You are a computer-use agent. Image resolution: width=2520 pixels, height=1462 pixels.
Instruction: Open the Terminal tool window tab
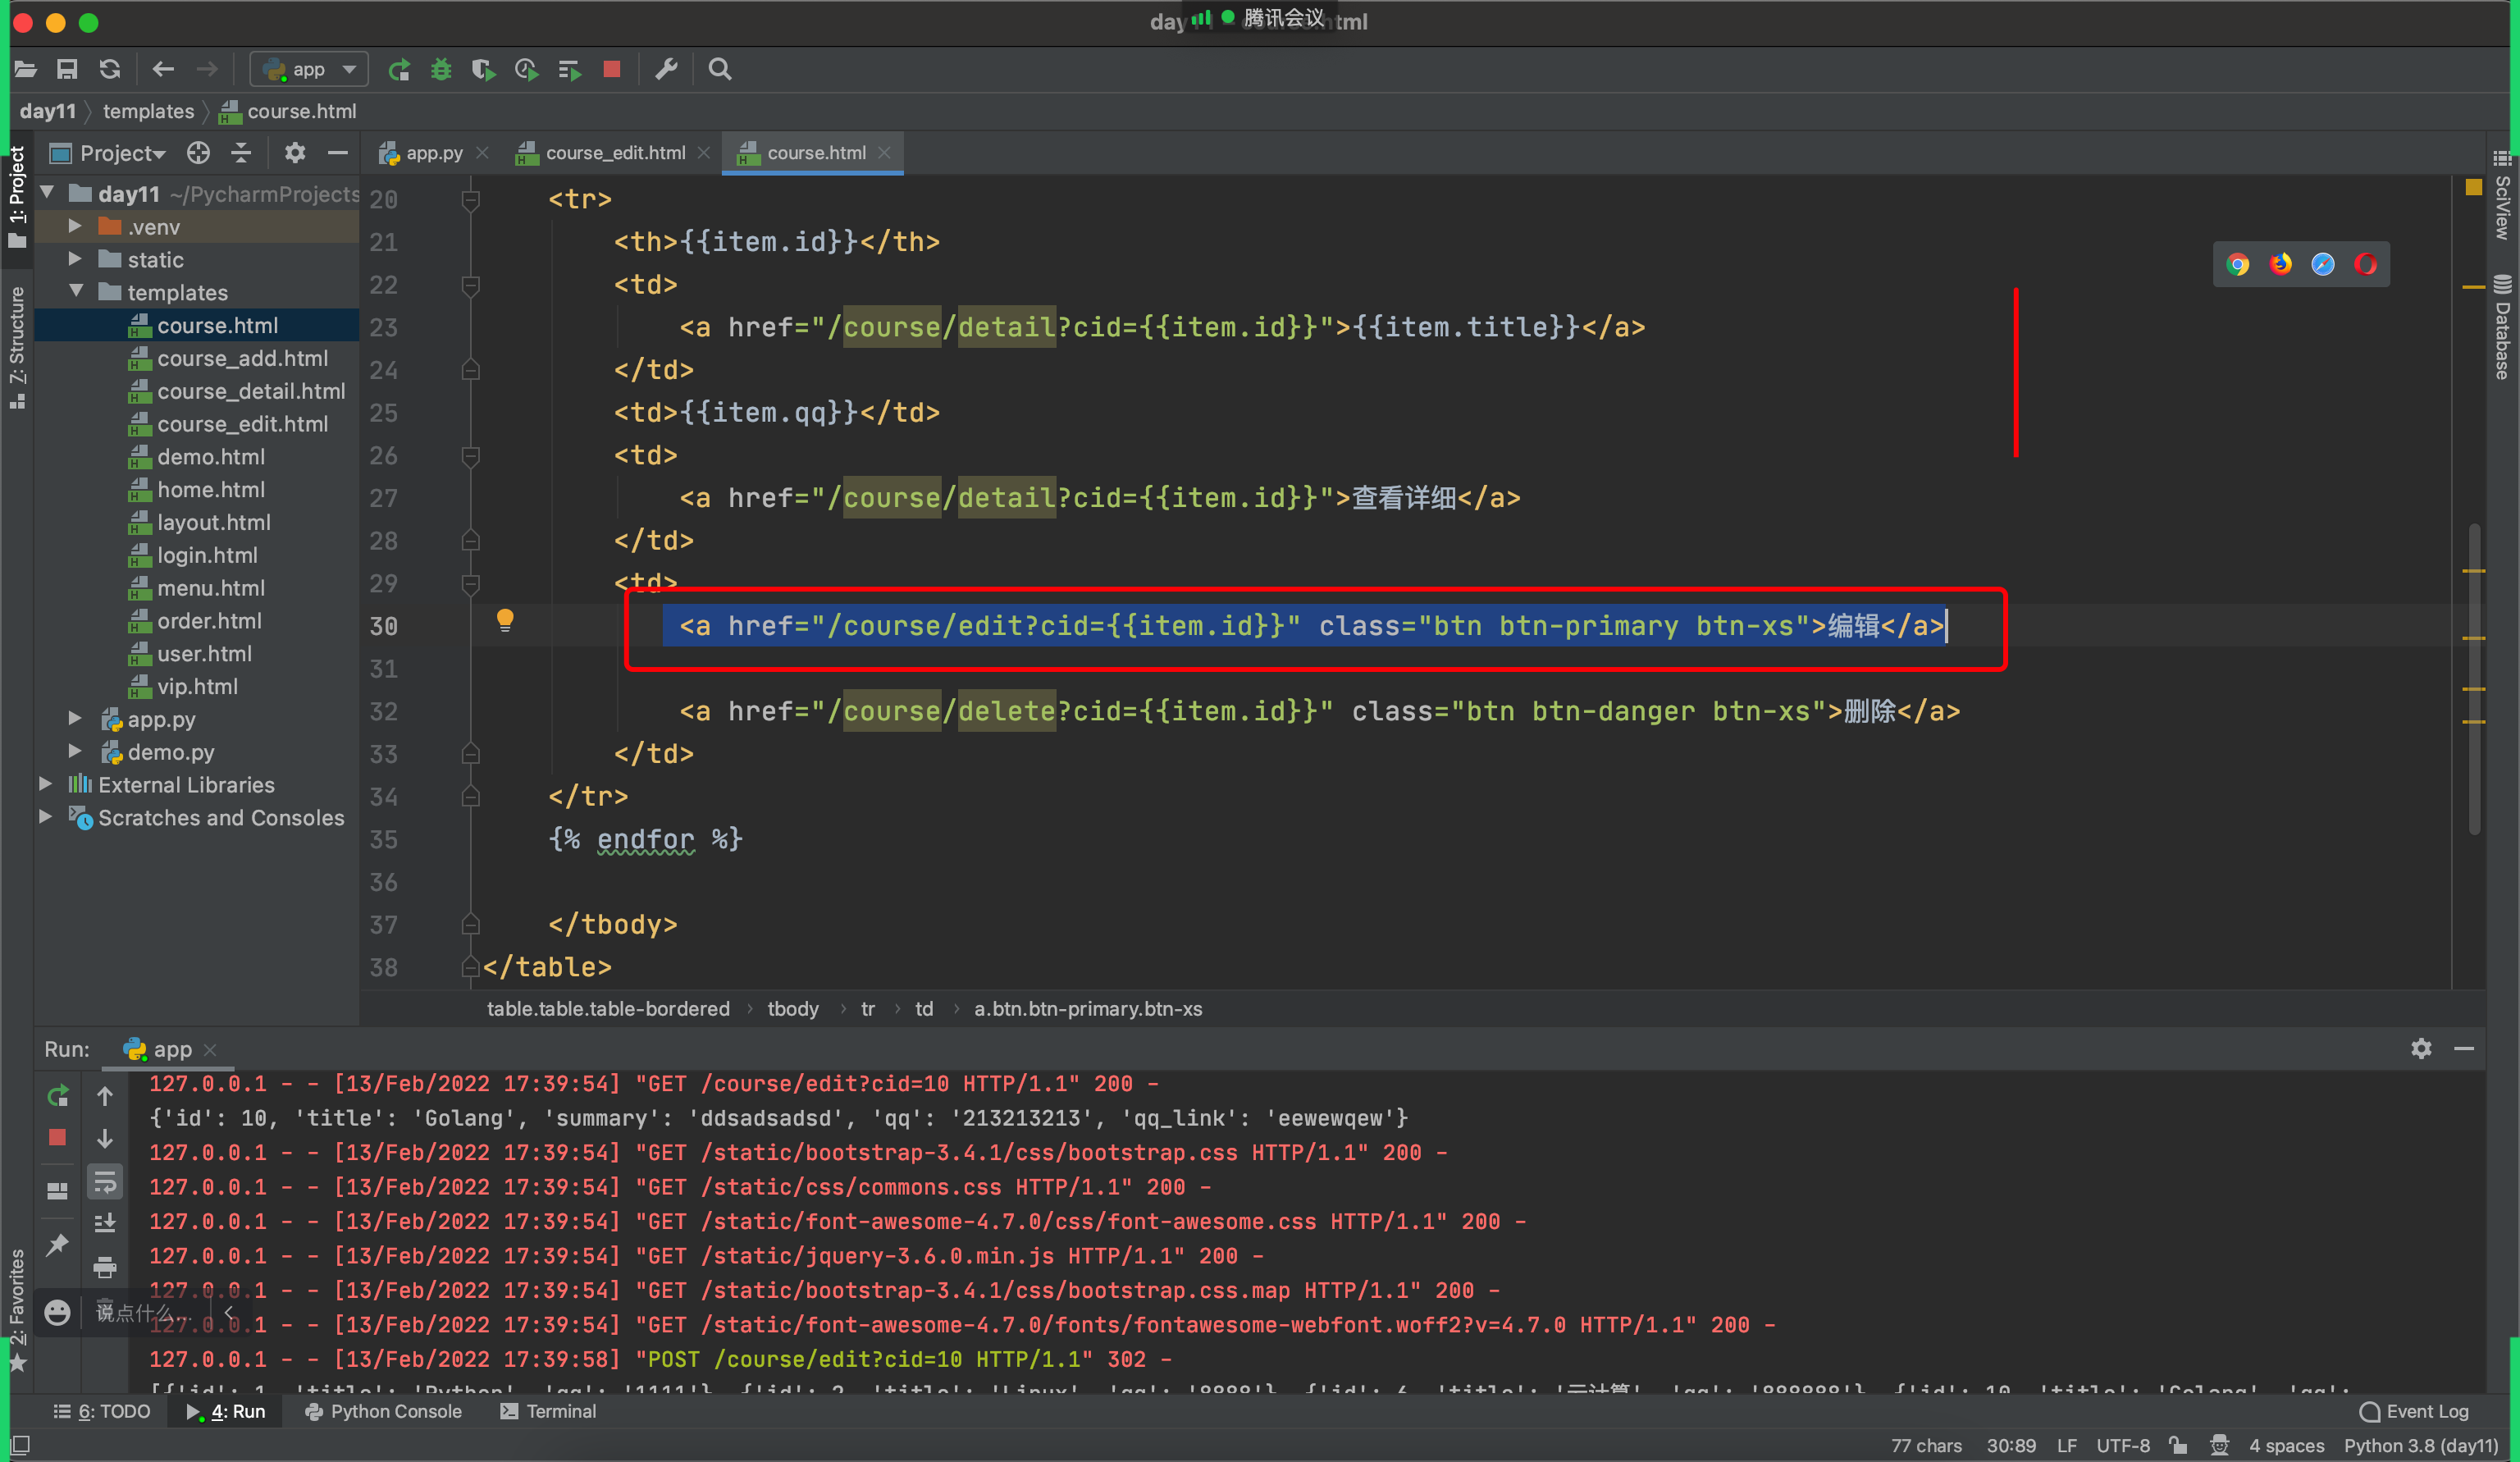click(x=548, y=1411)
